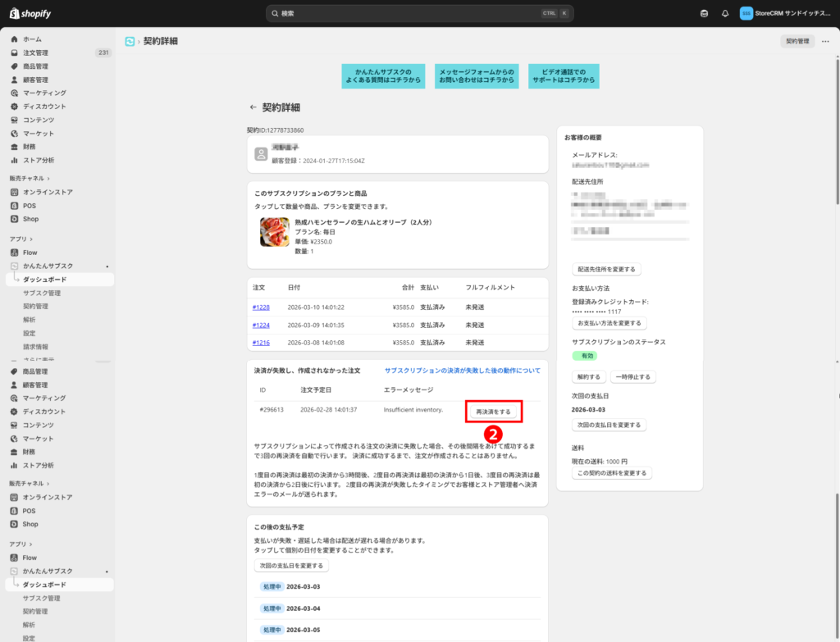Click the かんたんサブスク app icon in header
The image size is (840, 642).
coord(130,41)
